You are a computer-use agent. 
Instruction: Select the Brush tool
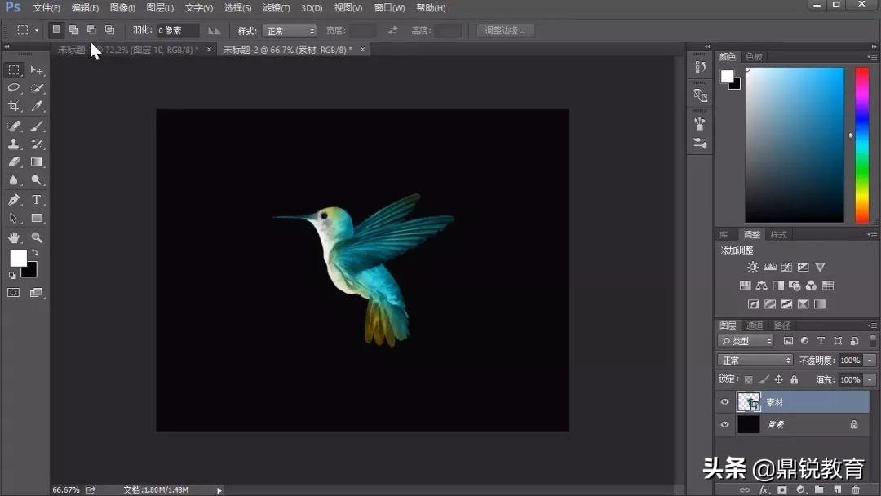click(x=37, y=126)
